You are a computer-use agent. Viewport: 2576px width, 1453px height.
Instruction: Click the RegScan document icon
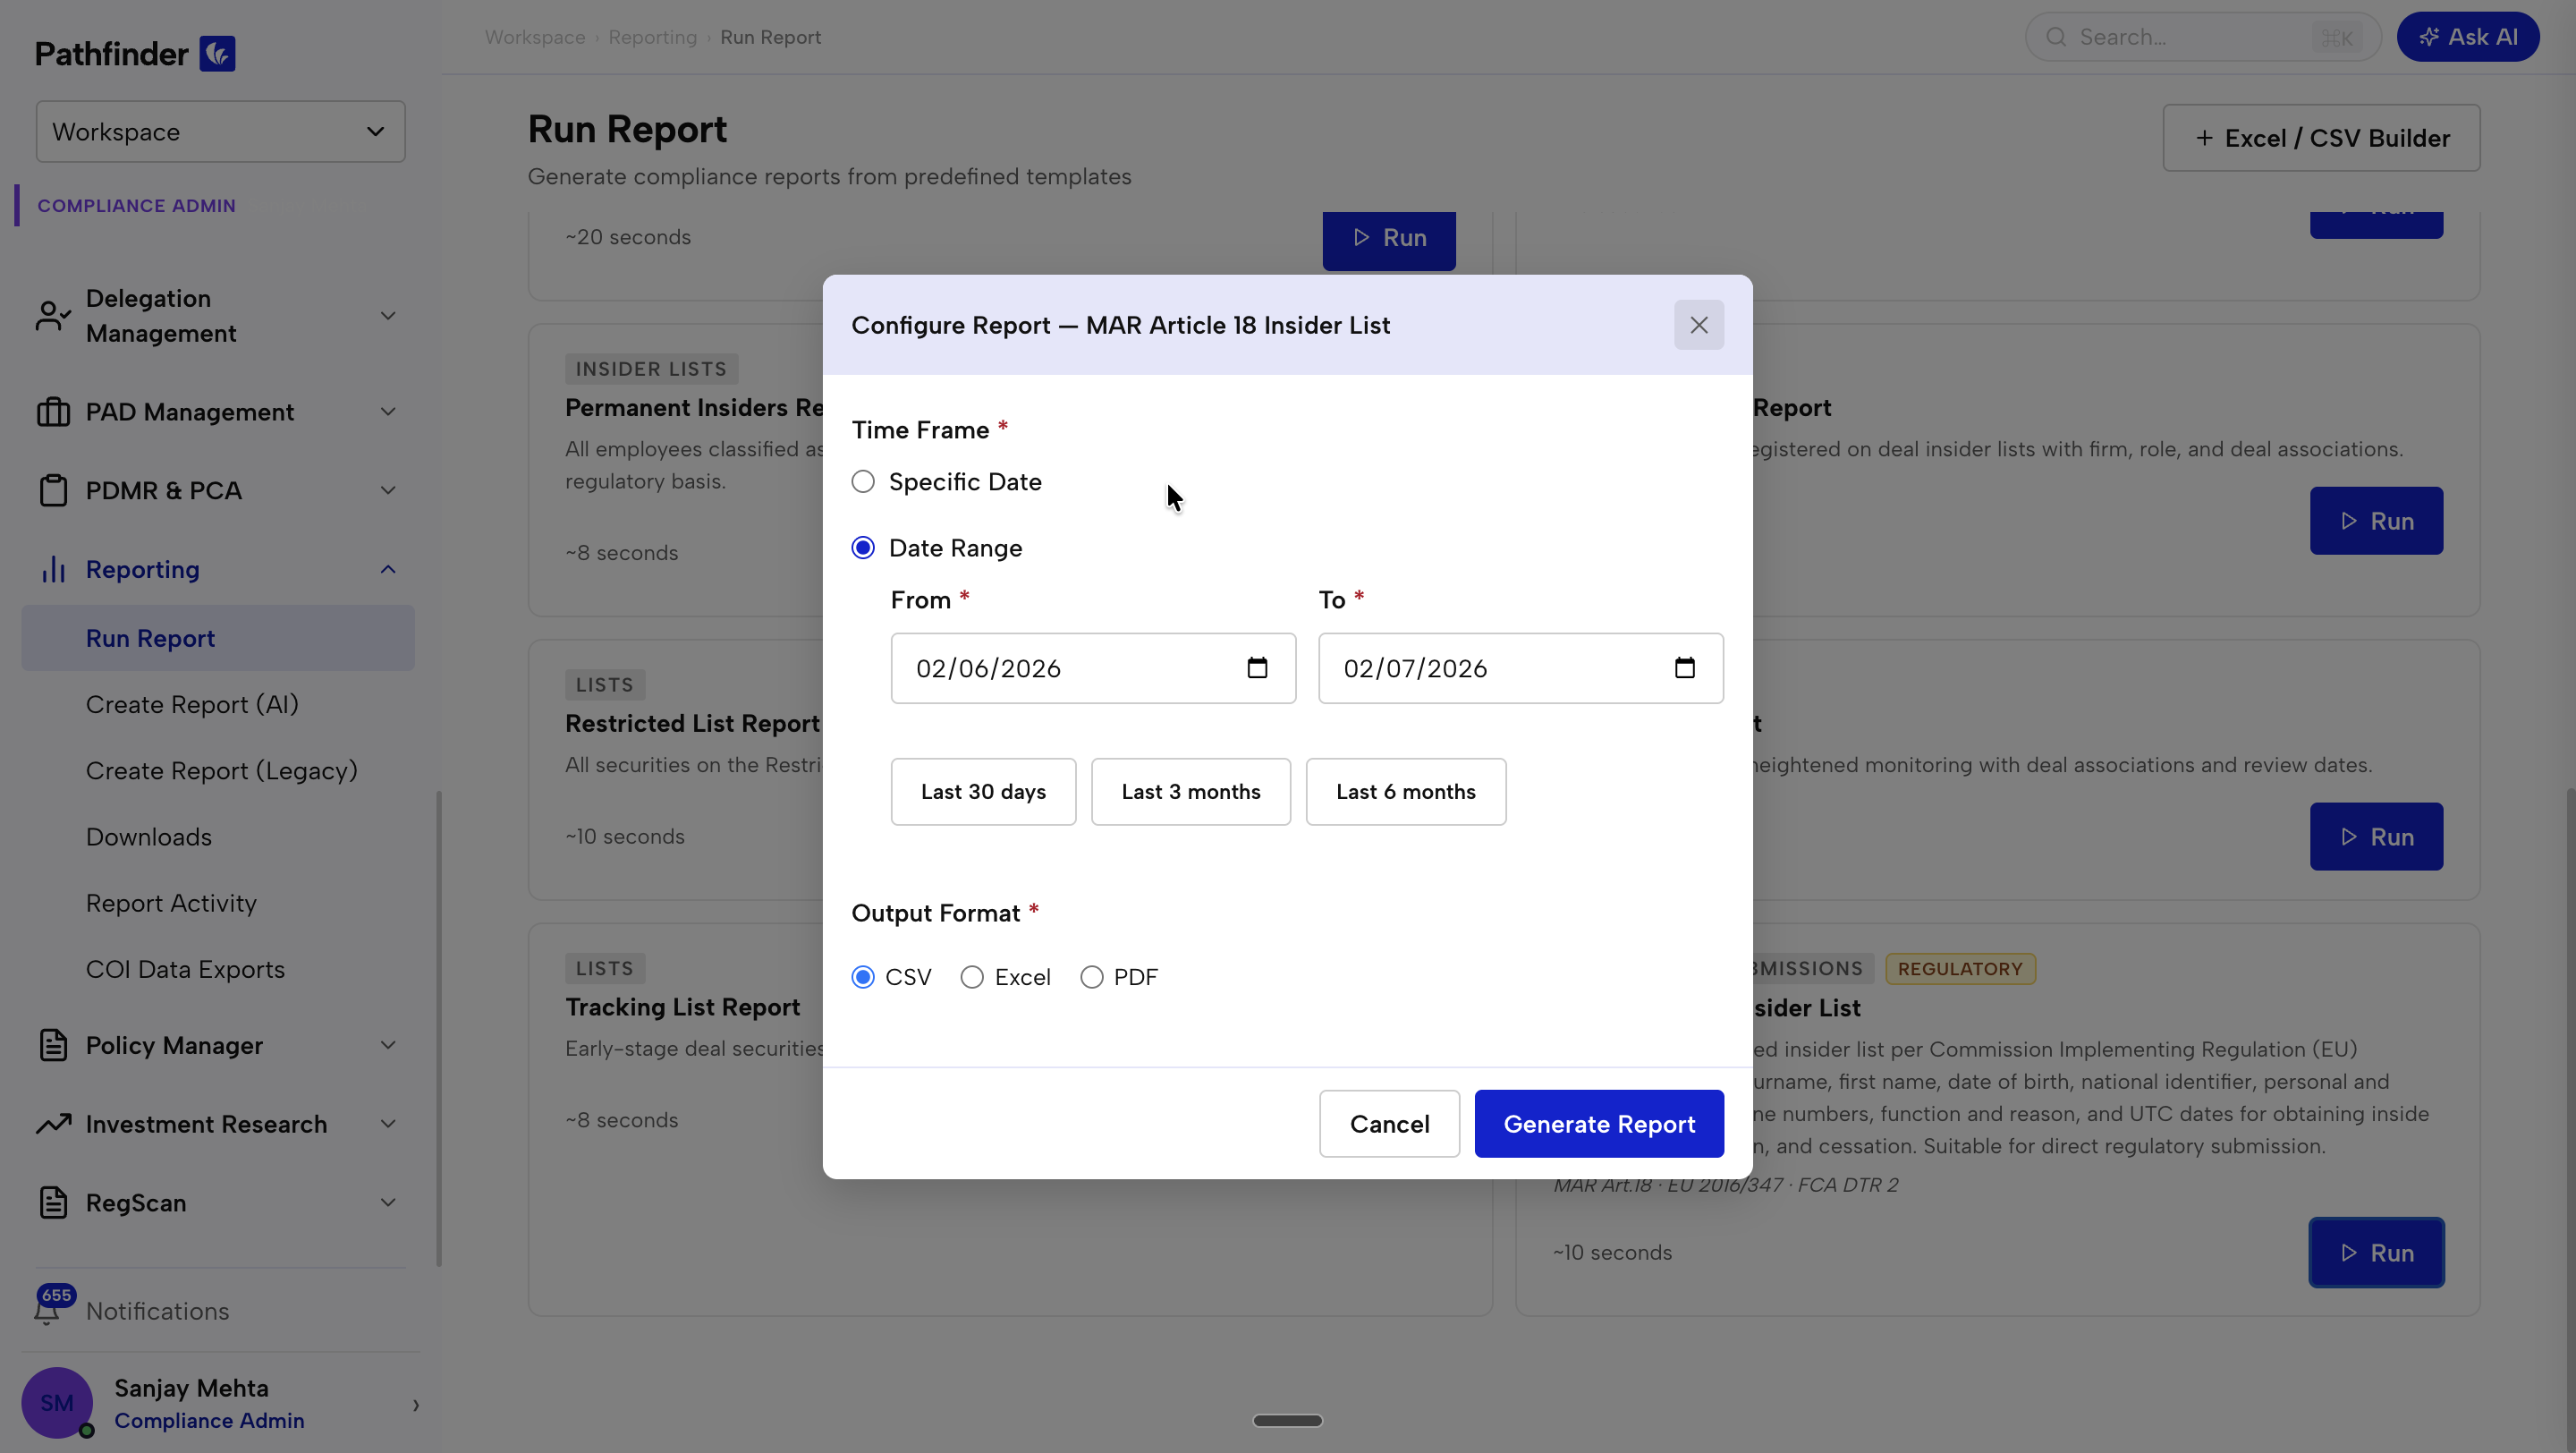53,1203
